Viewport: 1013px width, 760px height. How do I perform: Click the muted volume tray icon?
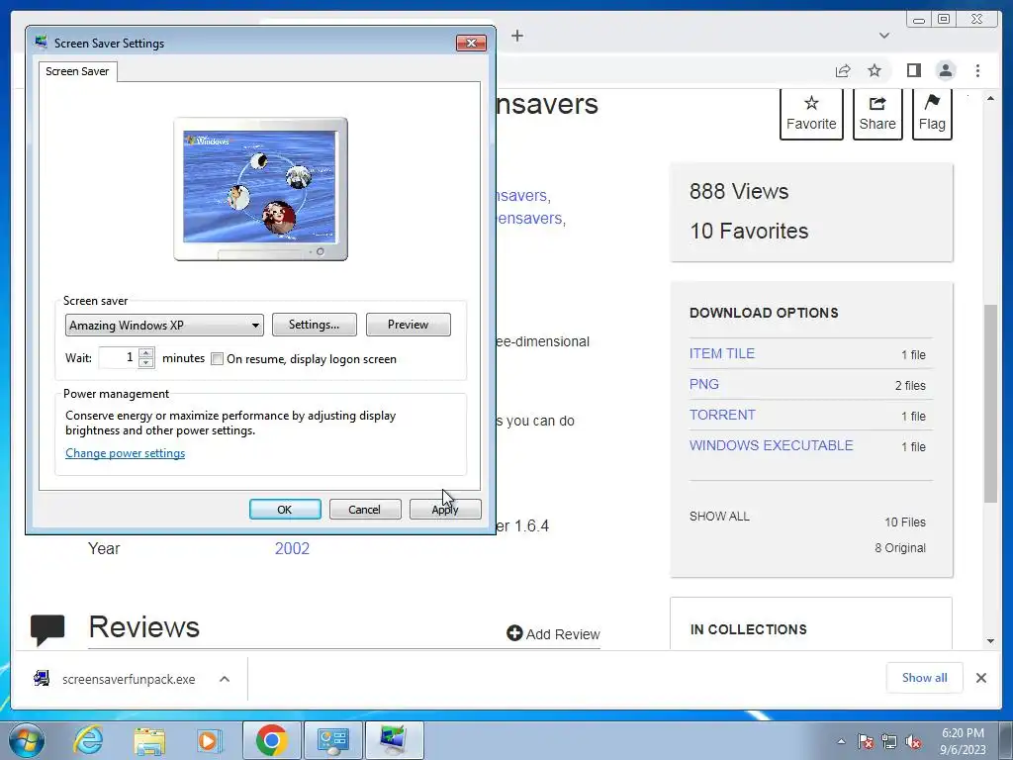point(913,741)
